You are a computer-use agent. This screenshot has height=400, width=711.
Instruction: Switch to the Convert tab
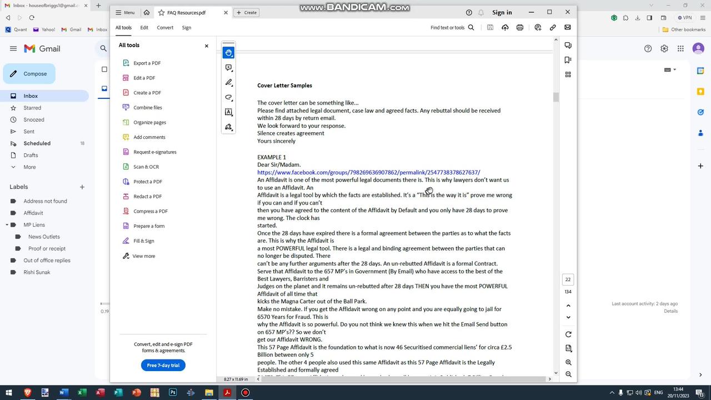(164, 27)
